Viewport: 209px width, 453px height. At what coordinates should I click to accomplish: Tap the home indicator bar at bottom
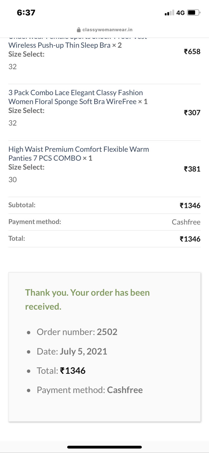pyautogui.click(x=104, y=447)
